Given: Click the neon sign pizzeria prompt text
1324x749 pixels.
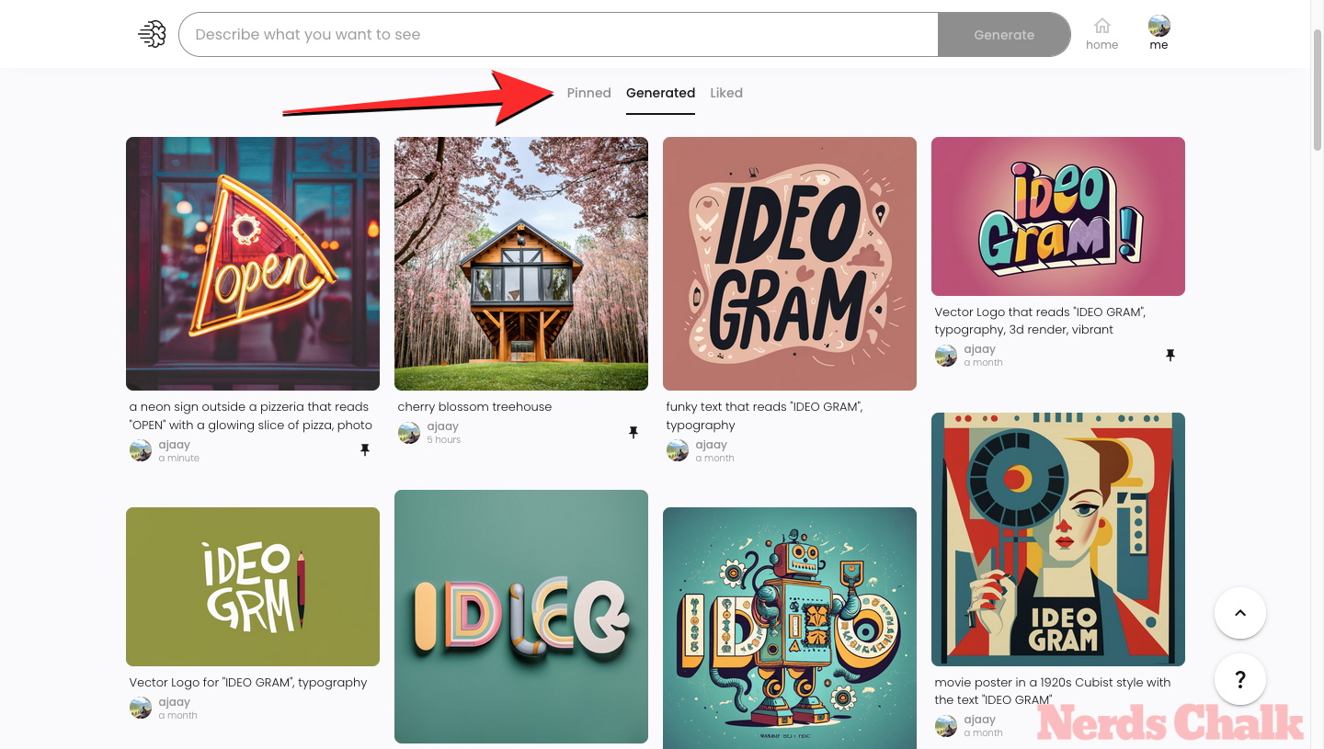Looking at the screenshot, I should click(251, 416).
